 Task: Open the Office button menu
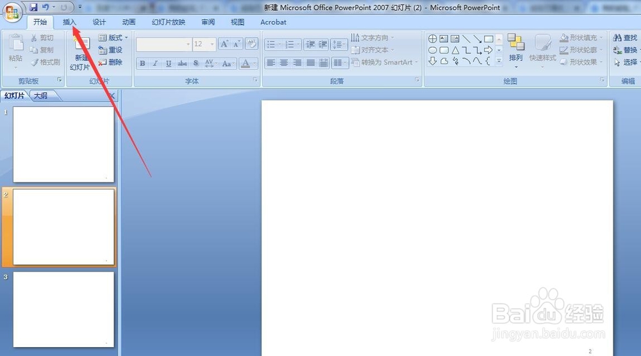click(12, 12)
